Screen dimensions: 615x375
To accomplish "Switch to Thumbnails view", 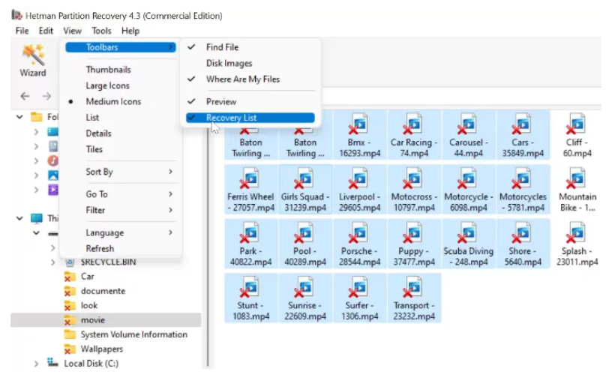I will pyautogui.click(x=121, y=70).
